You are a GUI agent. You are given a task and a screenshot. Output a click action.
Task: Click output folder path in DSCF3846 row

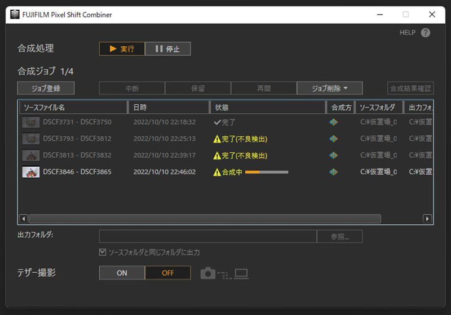(421, 172)
